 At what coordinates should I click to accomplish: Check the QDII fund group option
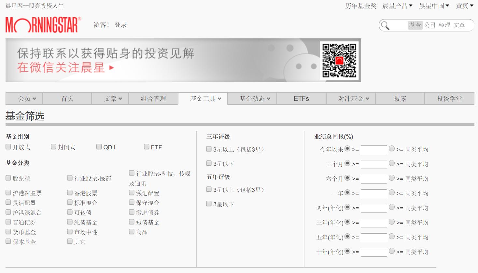point(99,146)
